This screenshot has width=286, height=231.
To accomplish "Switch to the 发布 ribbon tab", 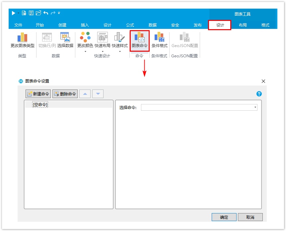I will [x=198, y=25].
